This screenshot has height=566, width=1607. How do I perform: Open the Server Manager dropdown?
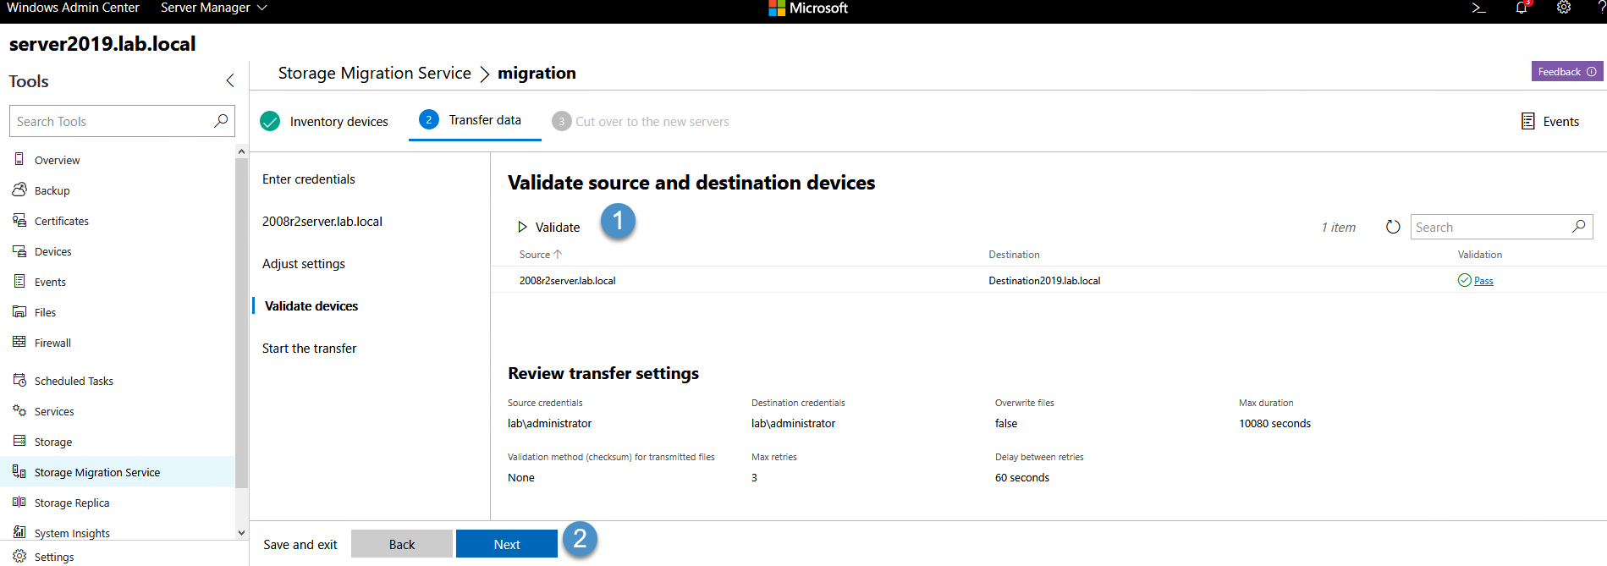(x=213, y=8)
